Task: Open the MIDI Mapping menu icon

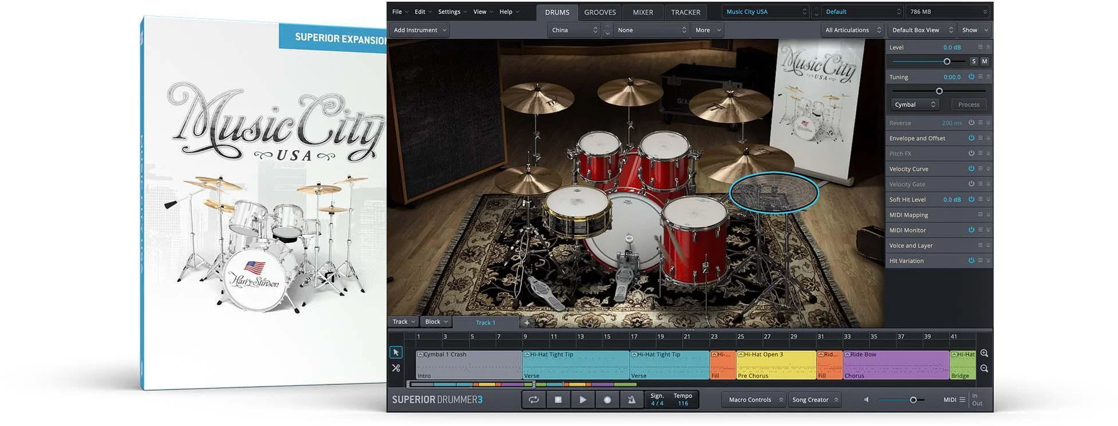Action: (x=980, y=214)
